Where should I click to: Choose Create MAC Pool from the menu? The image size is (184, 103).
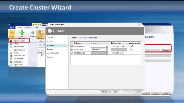[19, 56]
